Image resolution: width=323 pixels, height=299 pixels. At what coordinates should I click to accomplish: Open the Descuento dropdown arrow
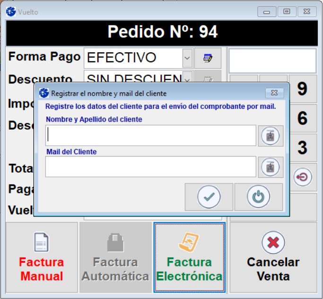(187, 78)
